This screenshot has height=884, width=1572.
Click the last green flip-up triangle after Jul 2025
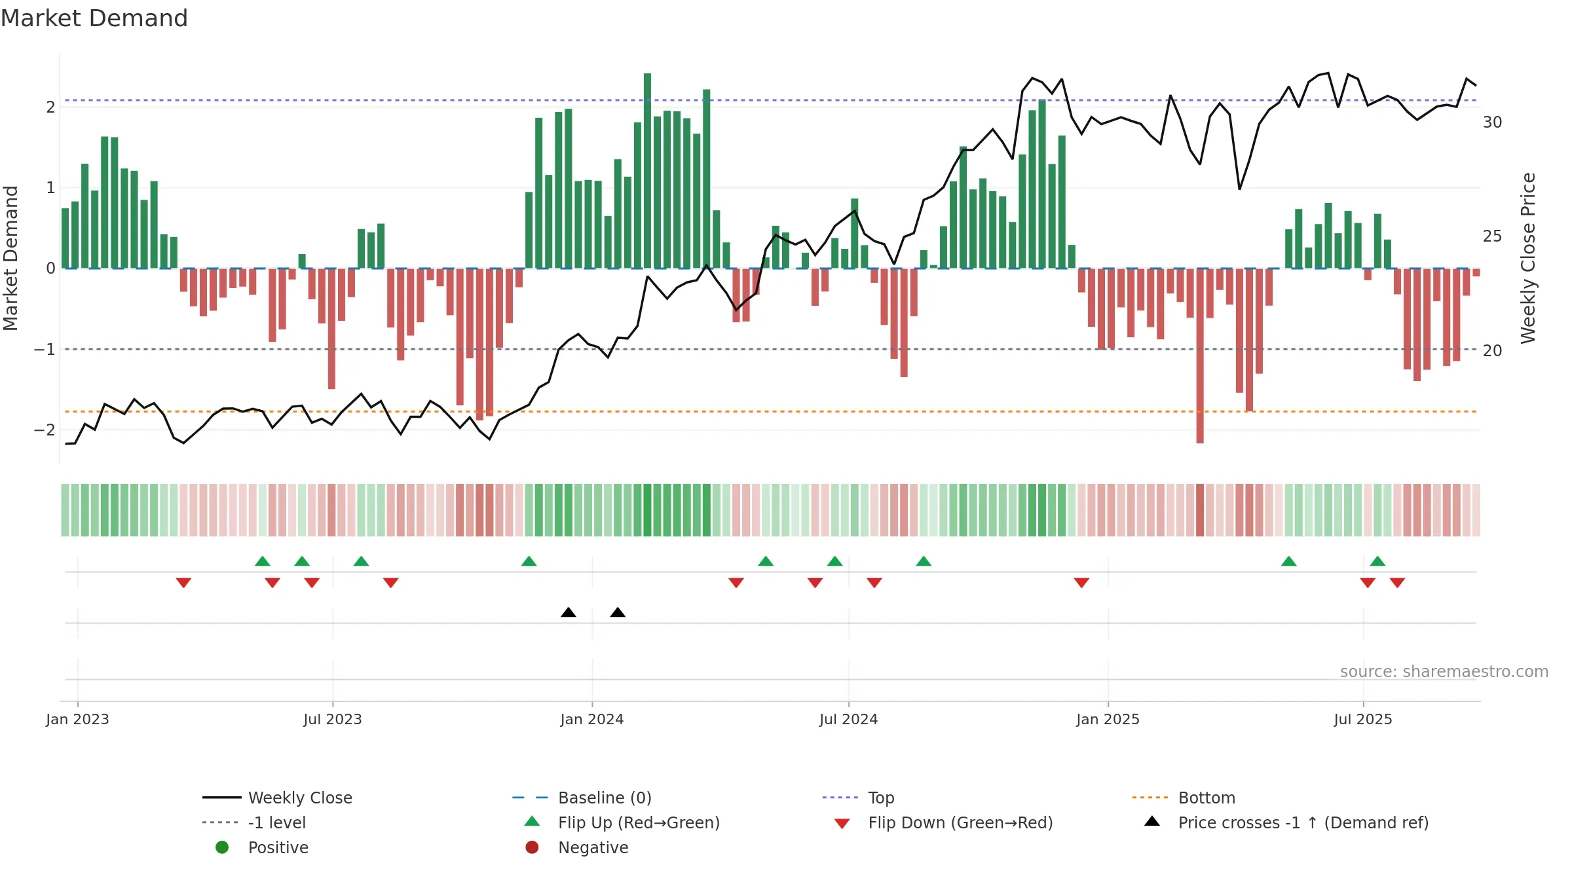1377,561
